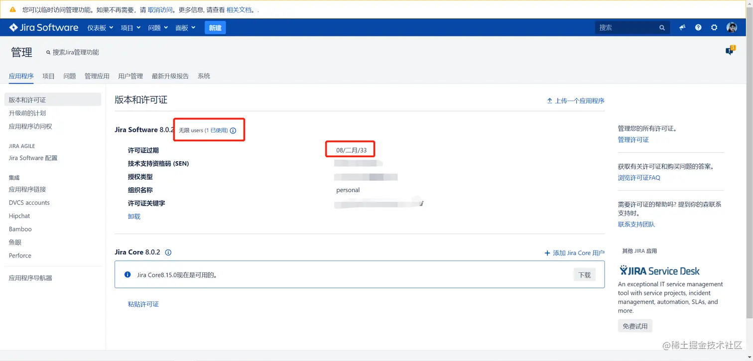Open 升级前的计划 in sidebar

point(27,113)
